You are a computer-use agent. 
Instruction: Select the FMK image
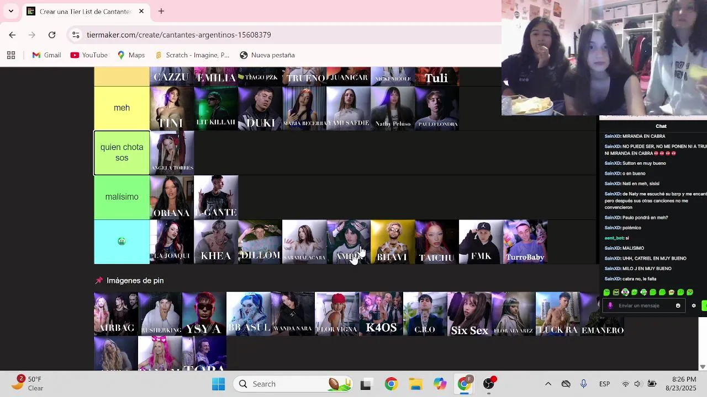coord(481,242)
